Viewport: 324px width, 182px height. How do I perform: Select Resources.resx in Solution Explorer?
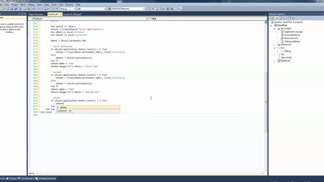[291, 38]
